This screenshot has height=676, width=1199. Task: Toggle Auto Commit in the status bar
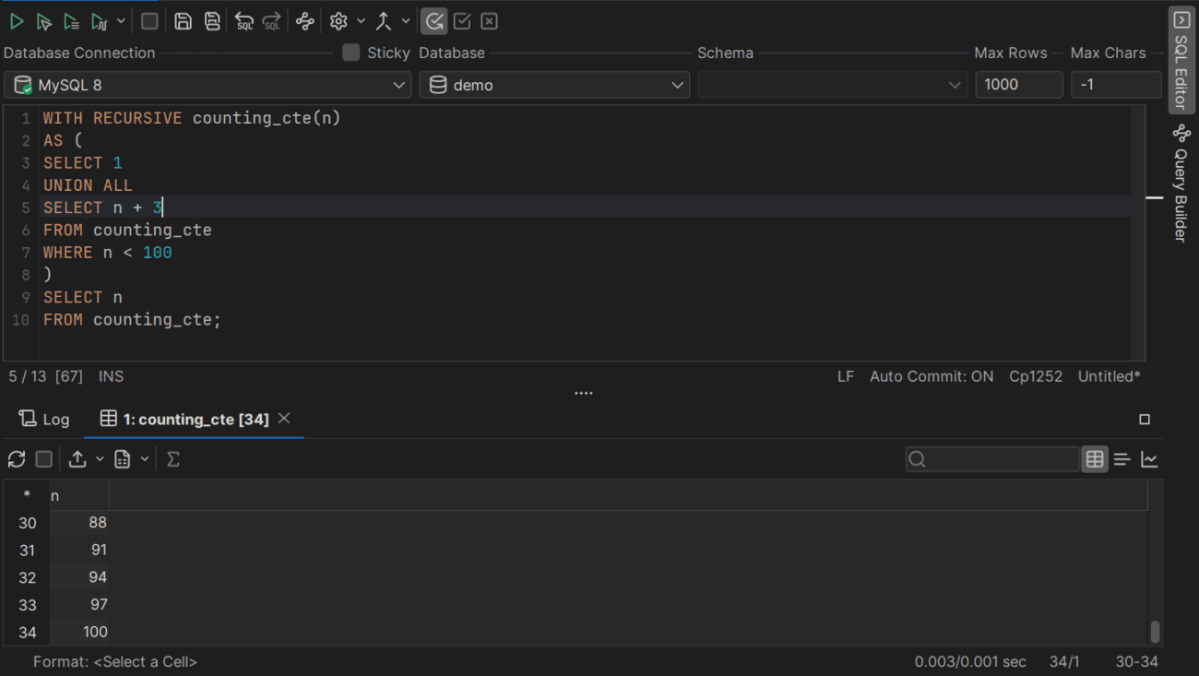click(x=931, y=376)
